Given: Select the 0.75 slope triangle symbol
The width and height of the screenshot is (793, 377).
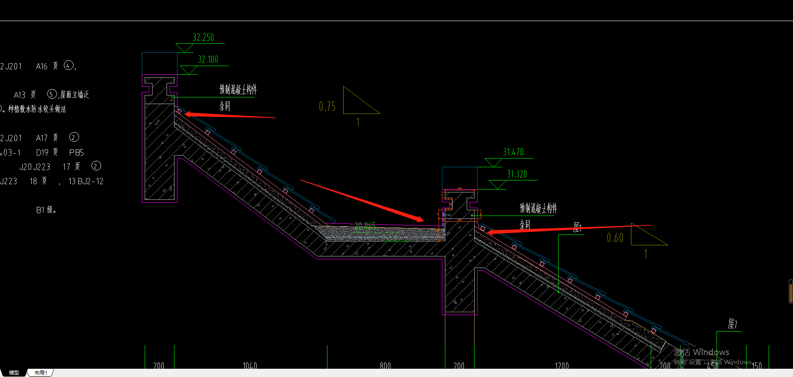Looking at the screenshot, I should click(361, 100).
